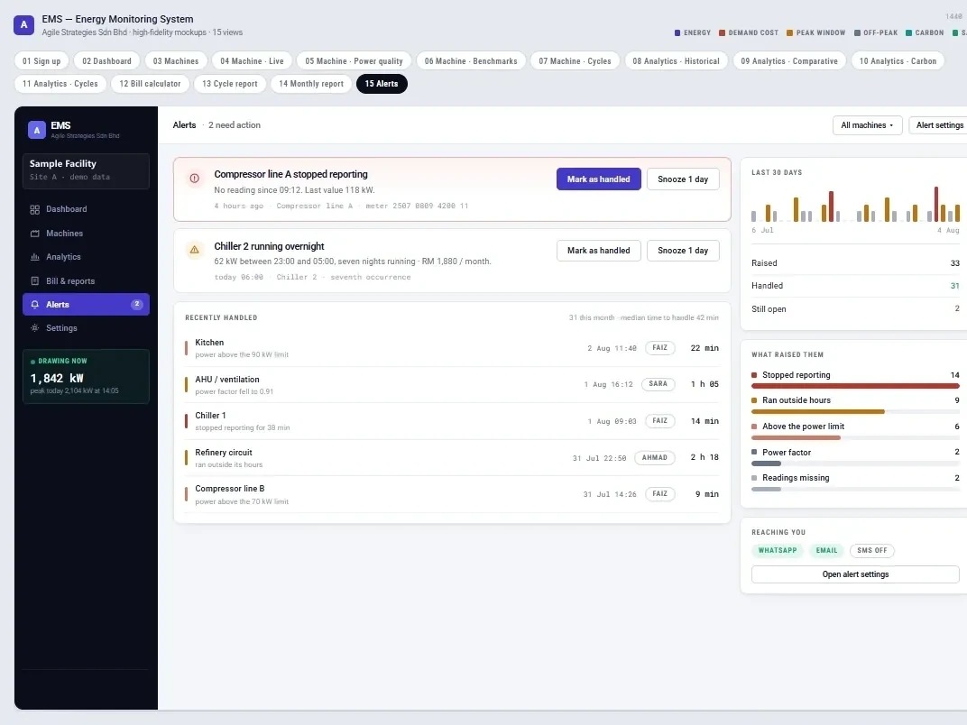The width and height of the screenshot is (967, 725).
Task: Click the Peak Window legend swatch
Action: click(789, 32)
